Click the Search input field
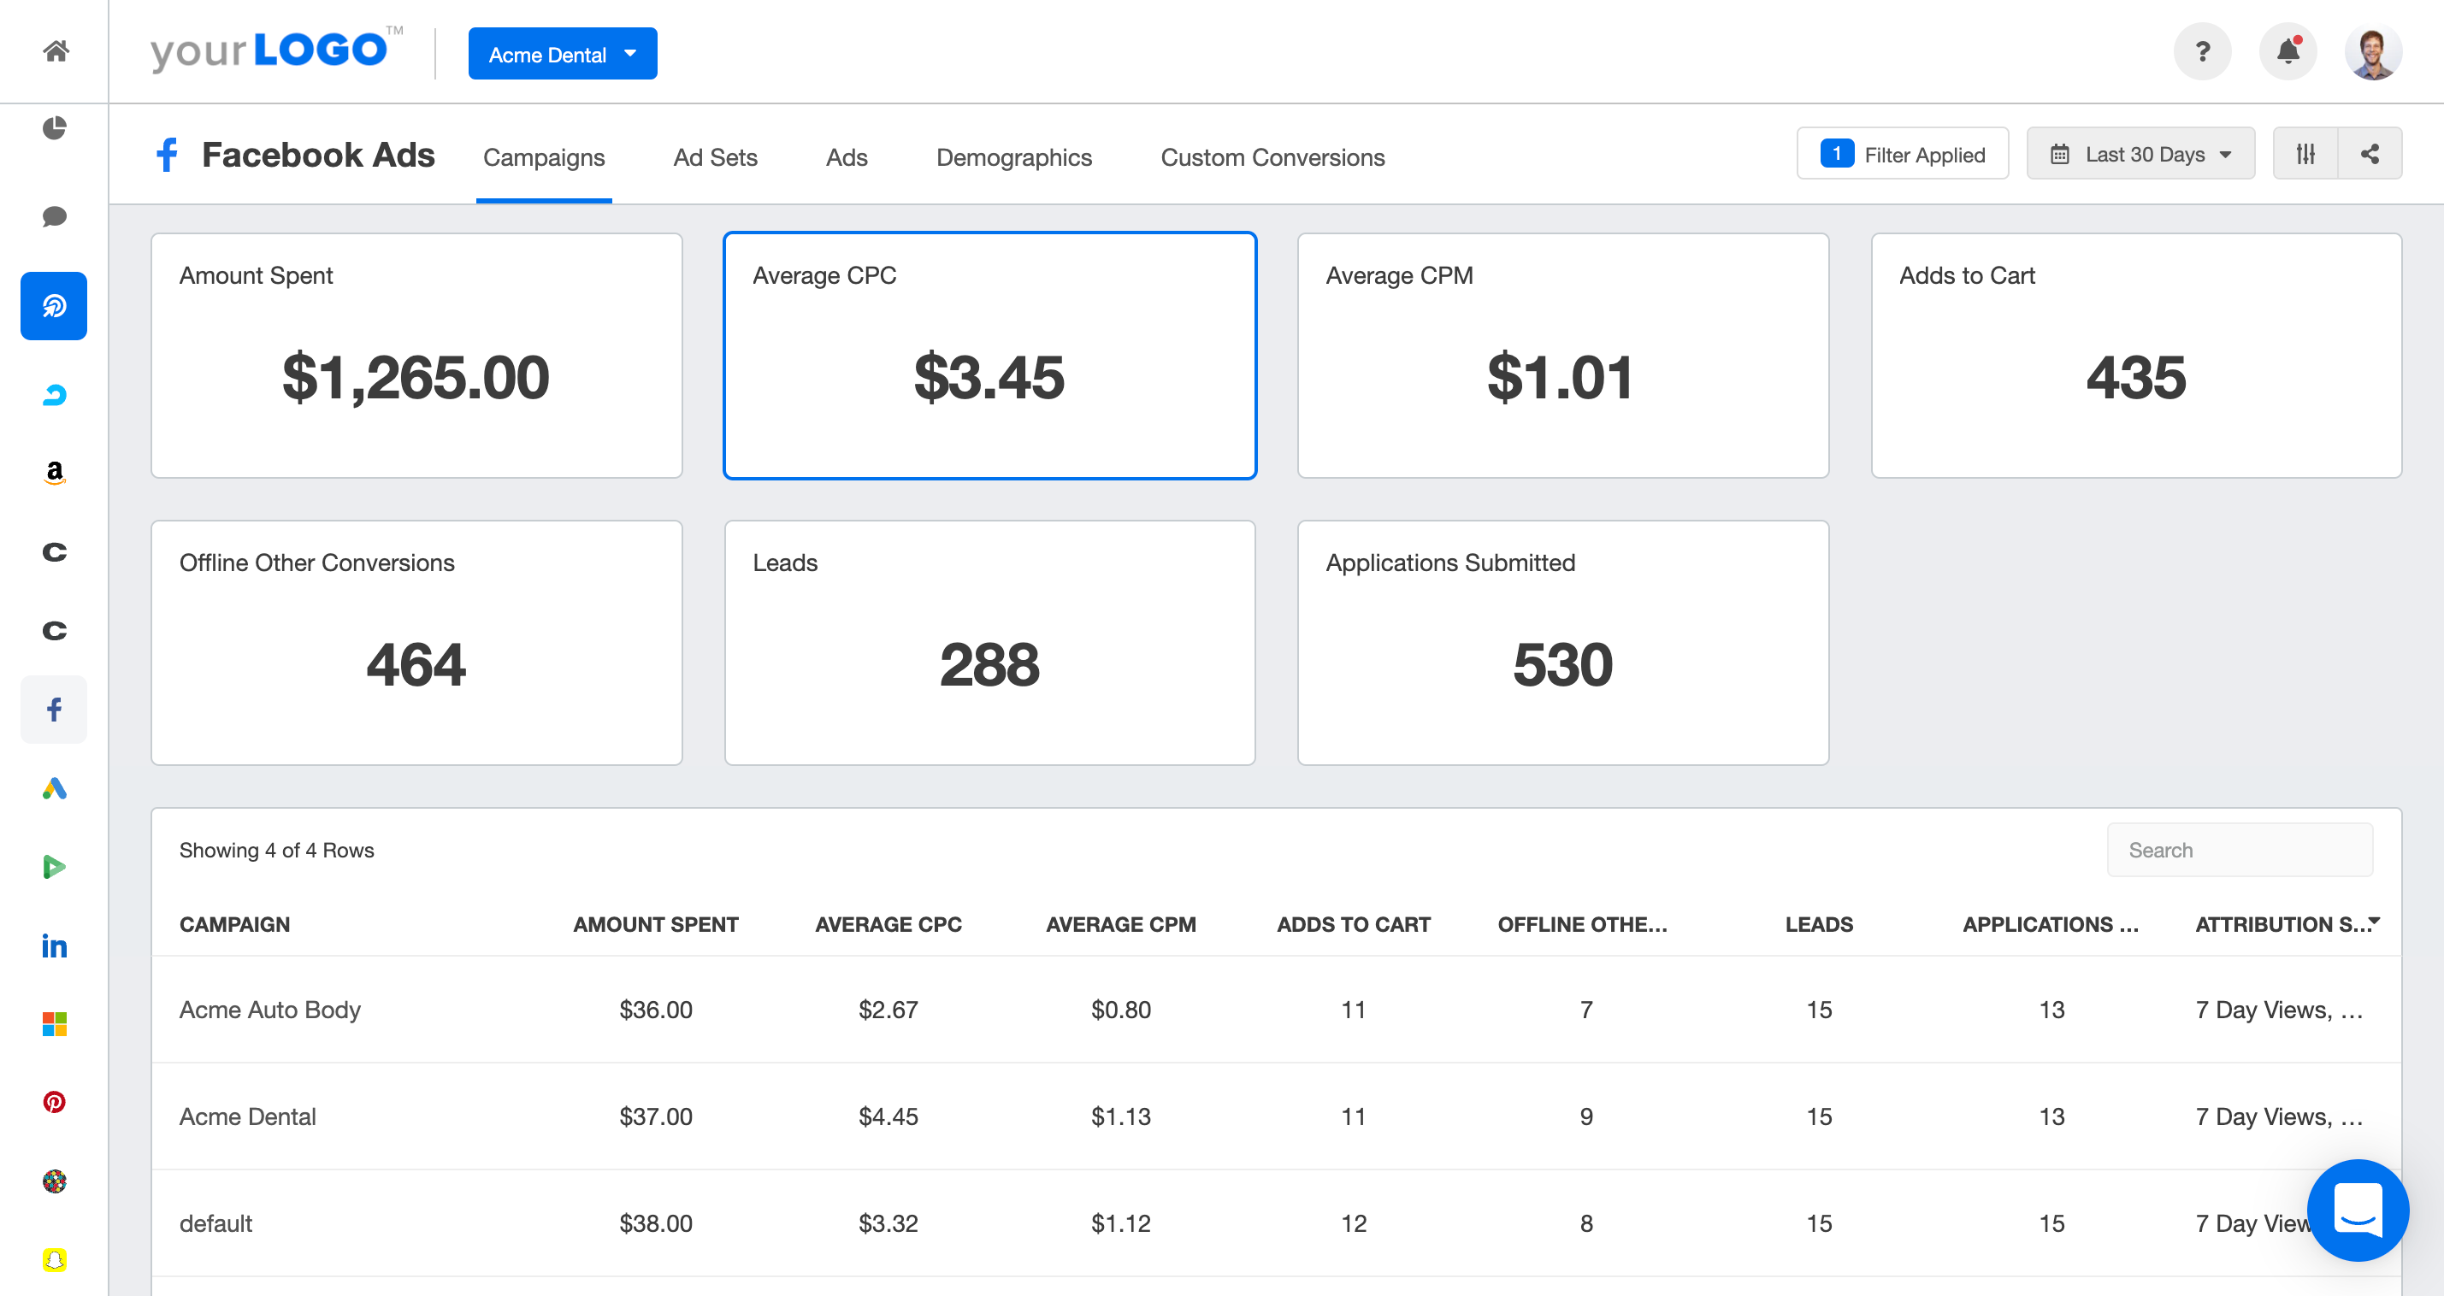Viewport: 2444px width, 1296px height. point(2239,850)
